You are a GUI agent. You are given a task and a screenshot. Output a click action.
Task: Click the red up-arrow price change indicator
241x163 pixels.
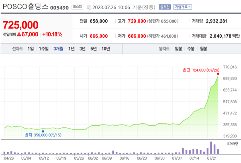(25, 35)
